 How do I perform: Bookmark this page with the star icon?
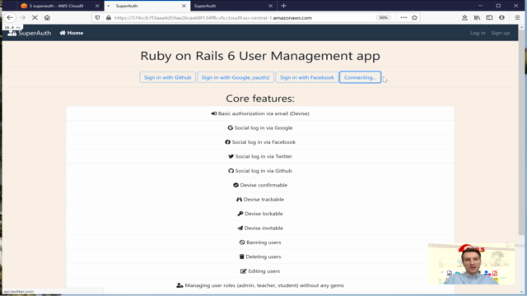[x=414, y=17]
